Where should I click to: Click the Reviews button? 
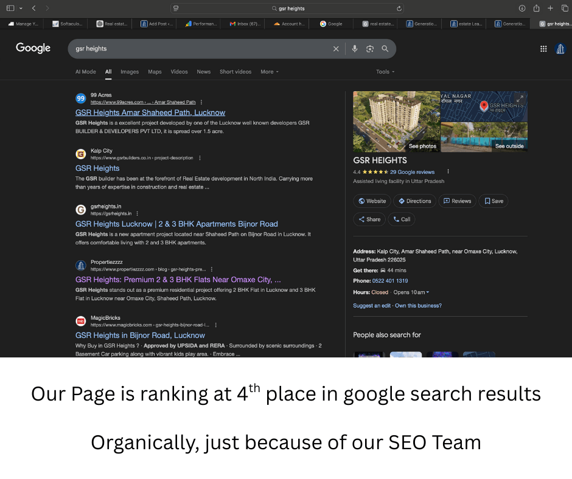[x=457, y=201]
